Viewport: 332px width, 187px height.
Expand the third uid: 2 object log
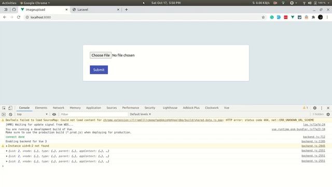7,162
